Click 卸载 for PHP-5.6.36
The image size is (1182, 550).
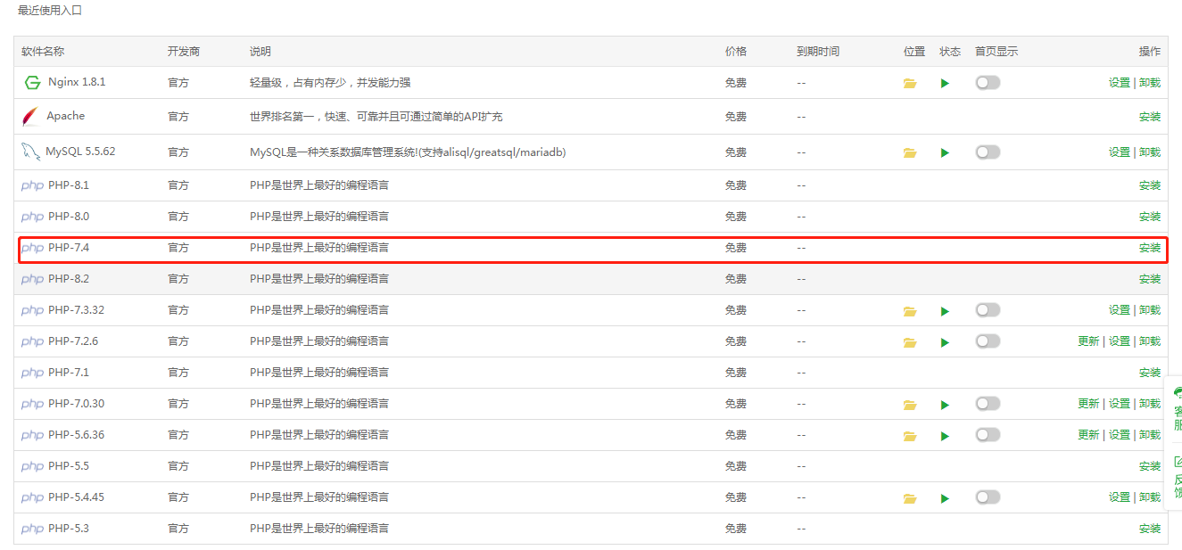1150,435
